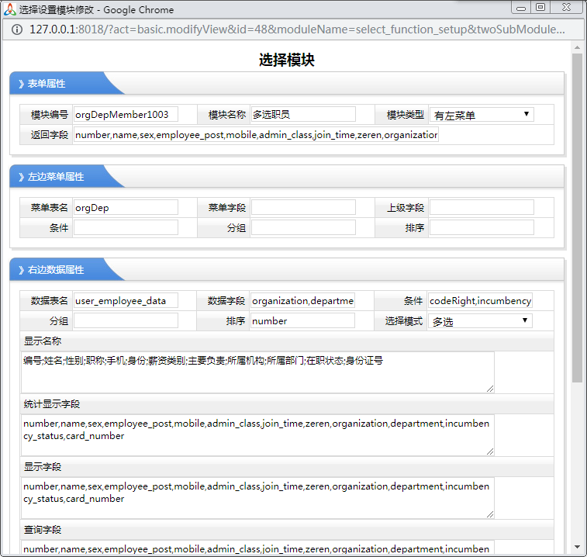
Task: Click the 排序 field containing number
Action: pyautogui.click(x=303, y=321)
